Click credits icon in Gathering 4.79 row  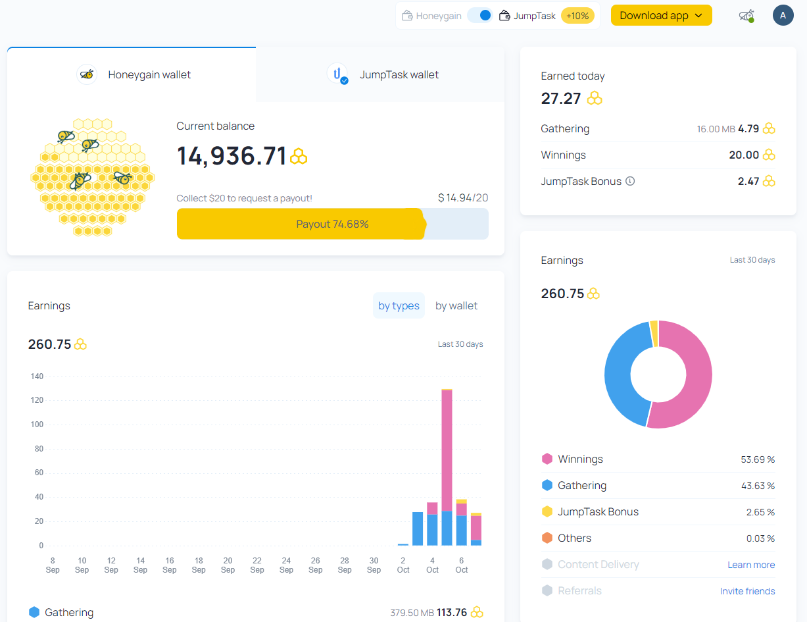click(769, 128)
